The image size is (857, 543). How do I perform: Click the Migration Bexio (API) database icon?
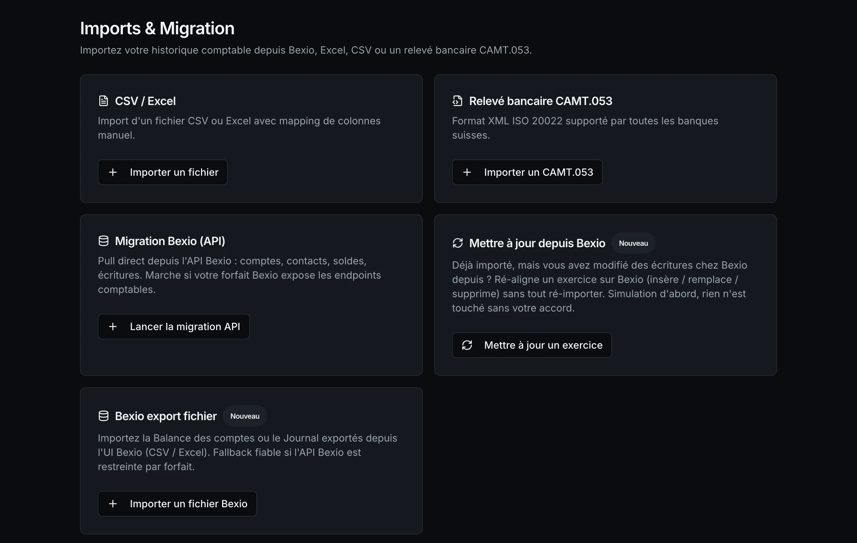(103, 241)
